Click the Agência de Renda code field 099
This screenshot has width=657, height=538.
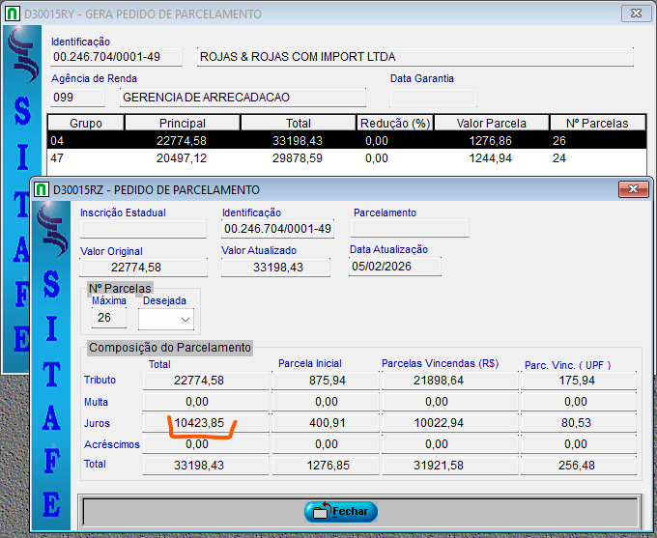[x=77, y=98]
